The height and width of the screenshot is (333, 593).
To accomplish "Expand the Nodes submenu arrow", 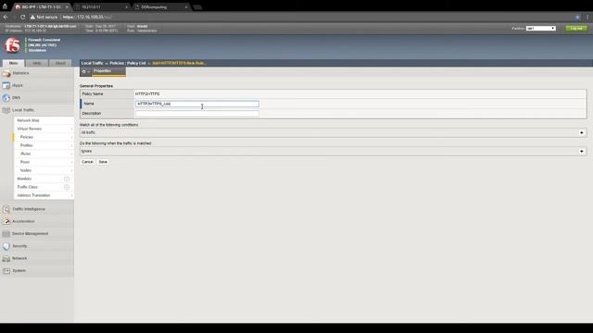I will (71, 170).
